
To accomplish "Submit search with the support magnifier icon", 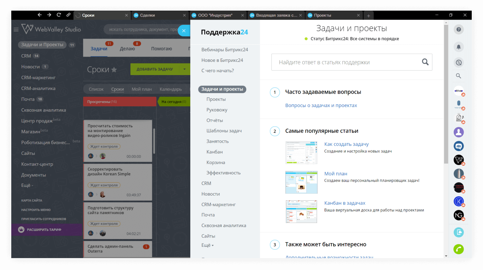I will point(425,62).
